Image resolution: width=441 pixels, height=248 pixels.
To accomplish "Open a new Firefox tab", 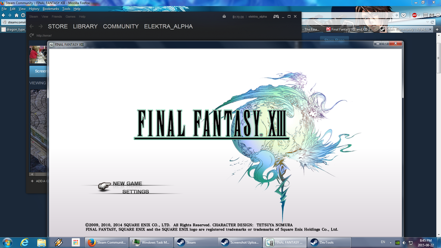I will pos(437,29).
